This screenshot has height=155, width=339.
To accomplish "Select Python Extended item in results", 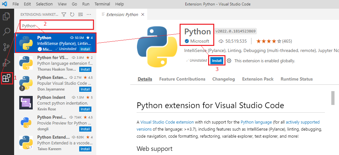I will tap(55, 143).
